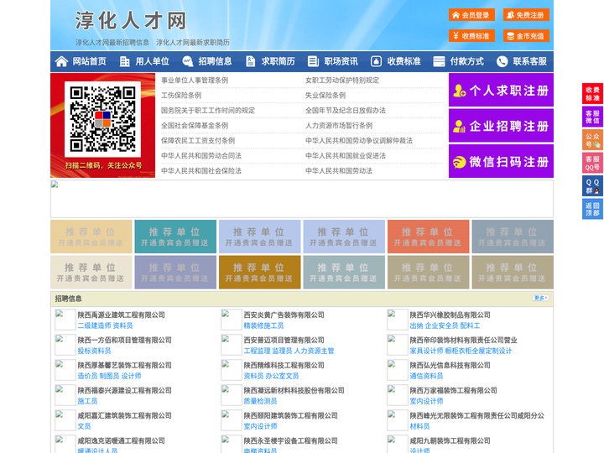This screenshot has height=453, width=604.
Task: Open the 陕西华兴橡胶制品有限公司 listing
Action: (450, 315)
